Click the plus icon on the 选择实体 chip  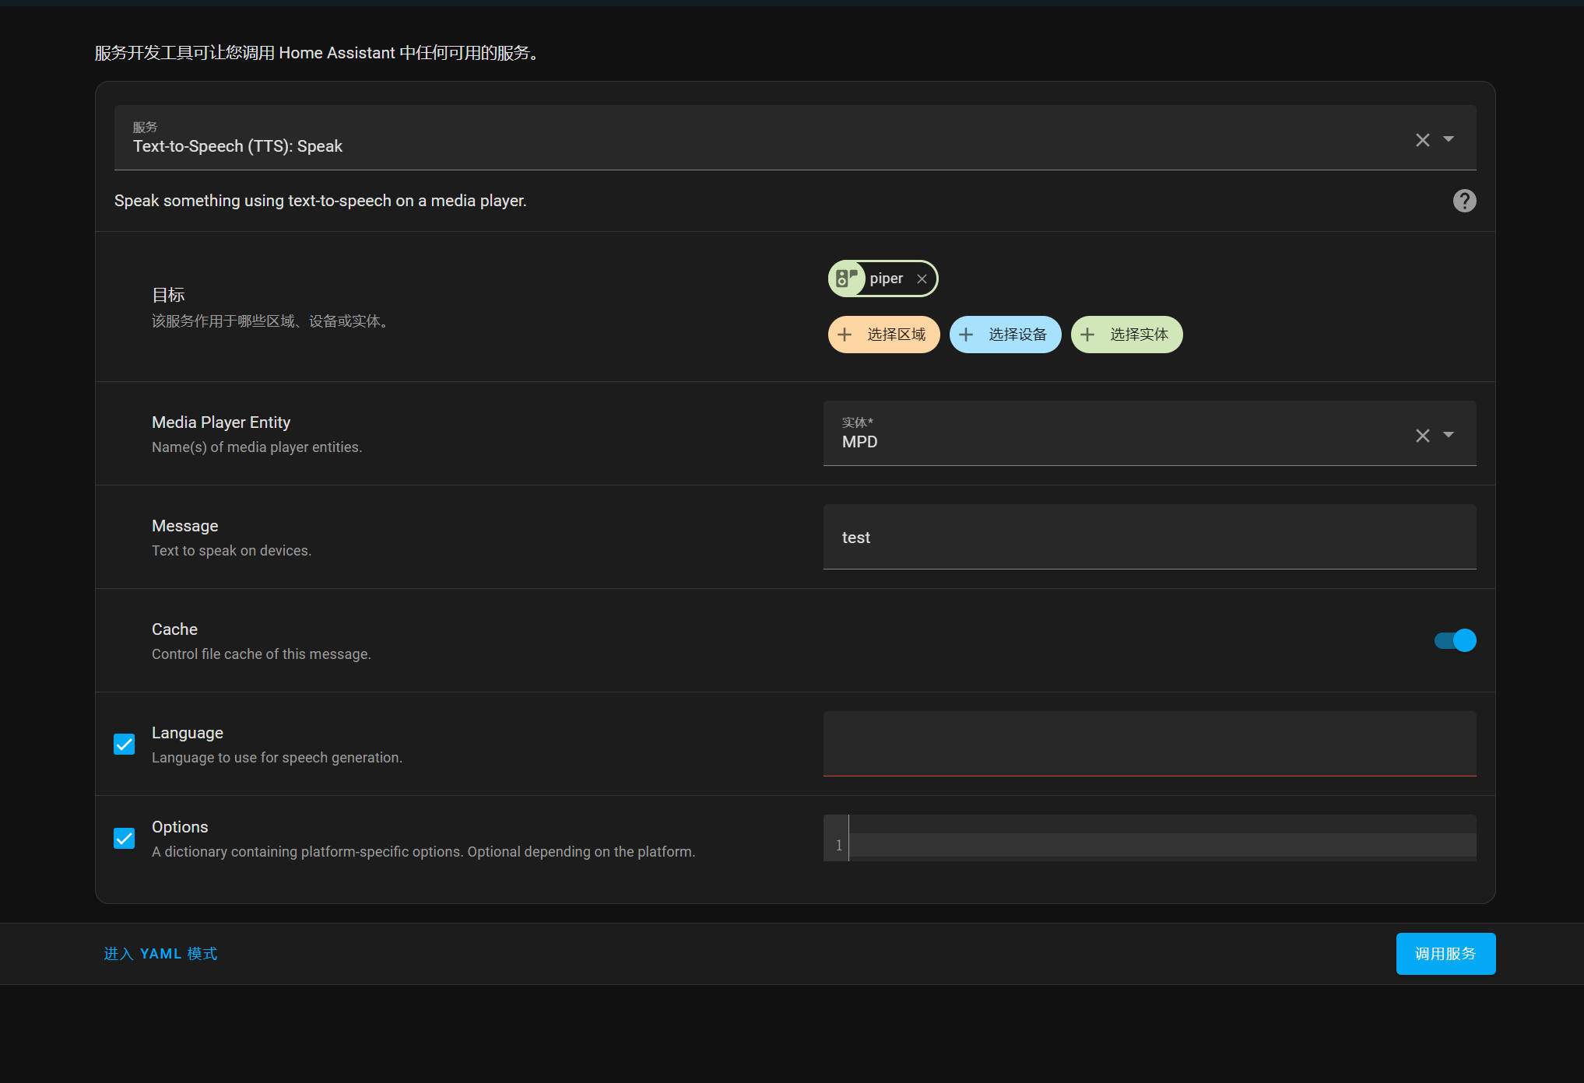click(1087, 334)
